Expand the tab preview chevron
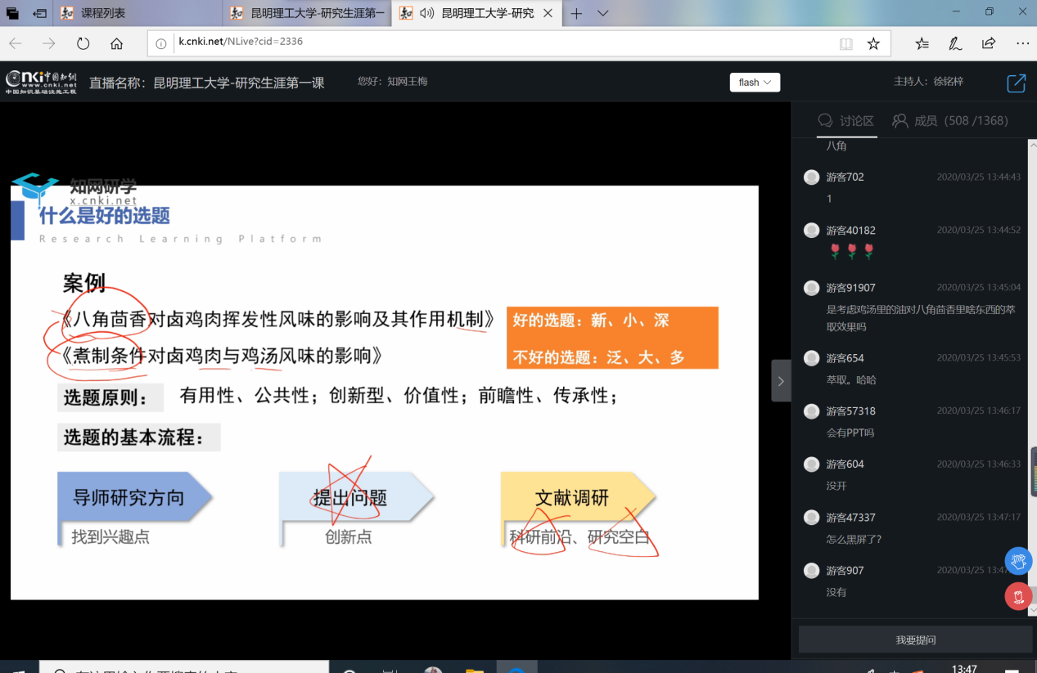This screenshot has height=673, width=1037. click(x=603, y=13)
